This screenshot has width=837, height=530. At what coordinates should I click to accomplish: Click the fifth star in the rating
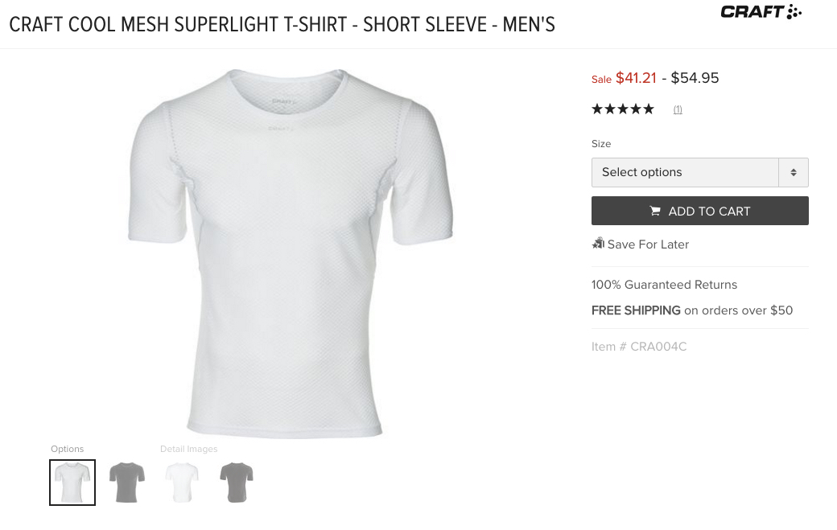point(649,109)
